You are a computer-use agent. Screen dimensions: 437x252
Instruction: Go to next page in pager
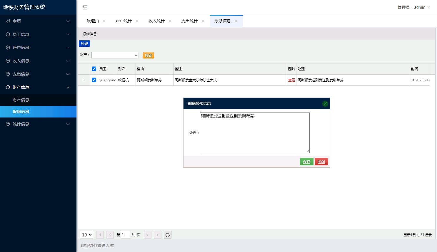(148, 235)
